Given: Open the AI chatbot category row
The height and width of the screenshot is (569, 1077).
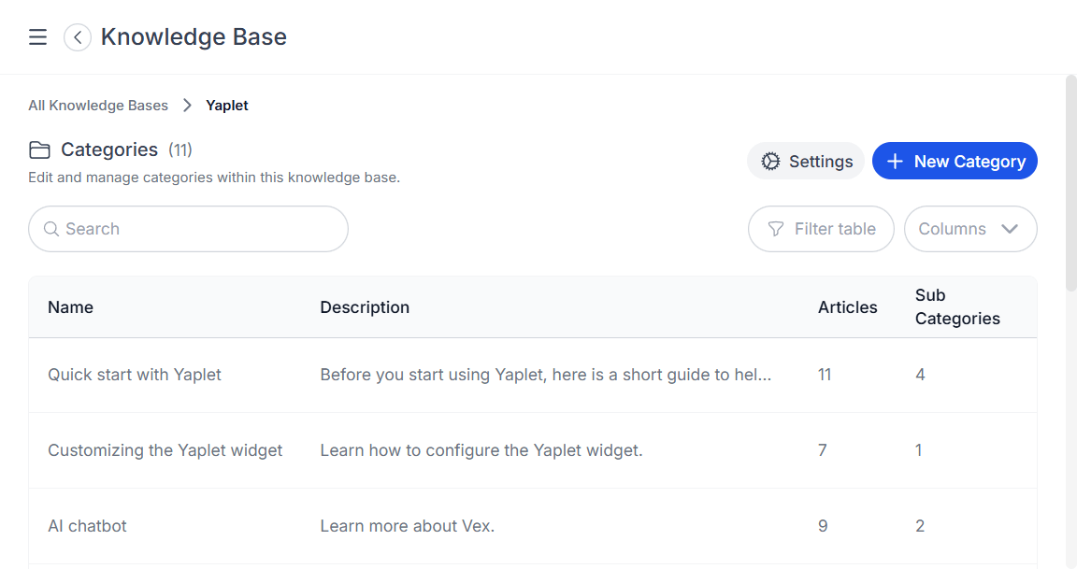Looking at the screenshot, I should click(87, 526).
